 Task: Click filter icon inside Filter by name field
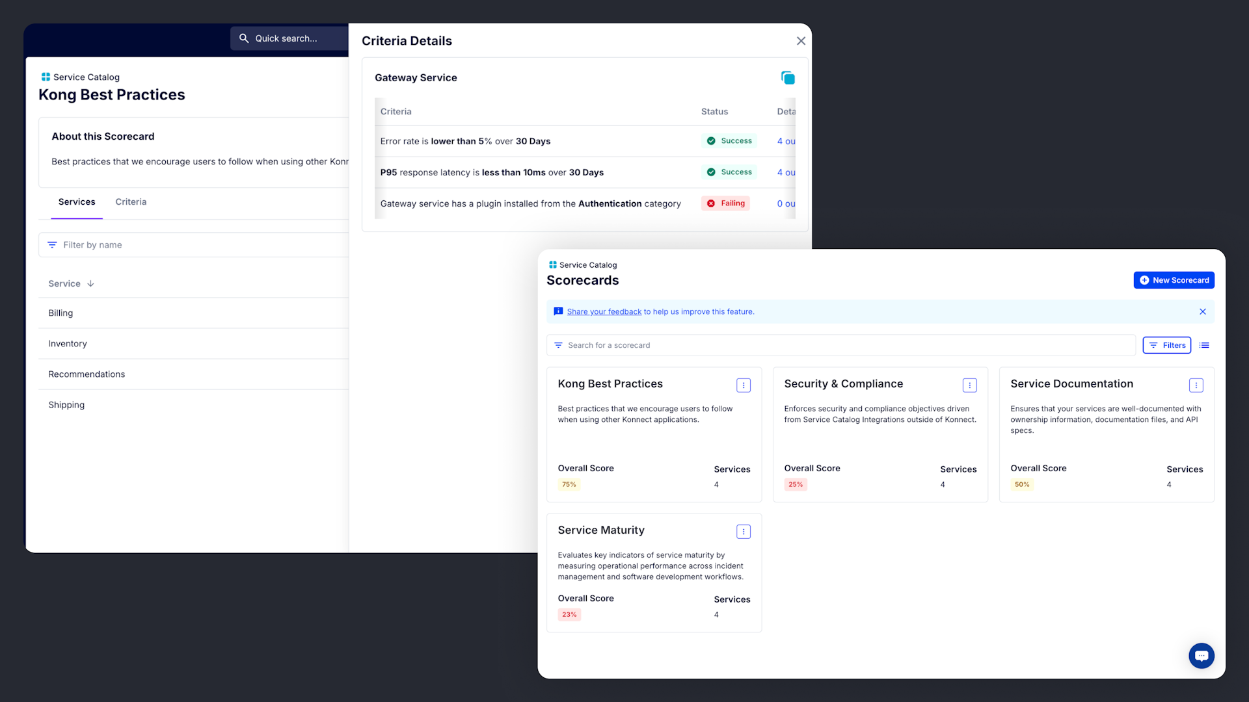tap(53, 244)
